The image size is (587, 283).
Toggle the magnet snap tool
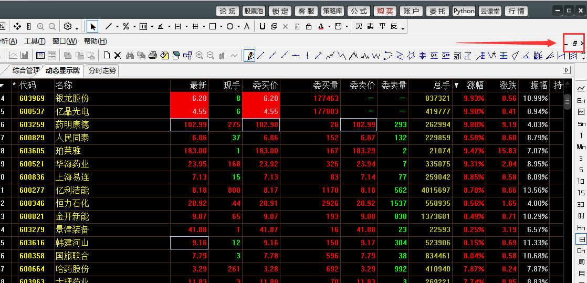click(263, 27)
